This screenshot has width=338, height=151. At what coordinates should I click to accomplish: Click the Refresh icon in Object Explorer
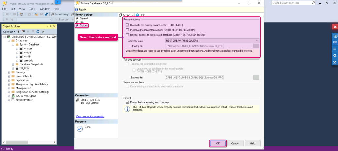point(38,31)
